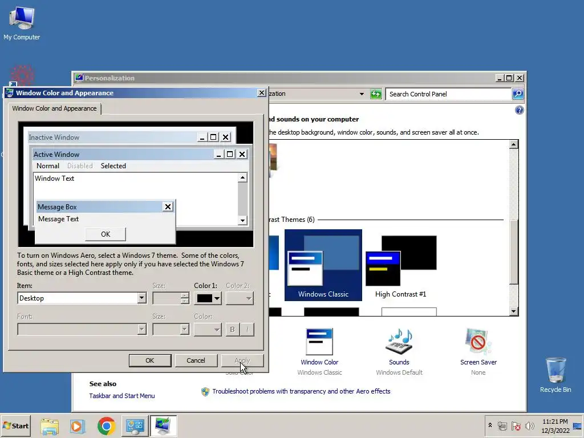The image size is (584, 438).
Task: Select the Window Color and Appearance tab
Action: point(54,108)
